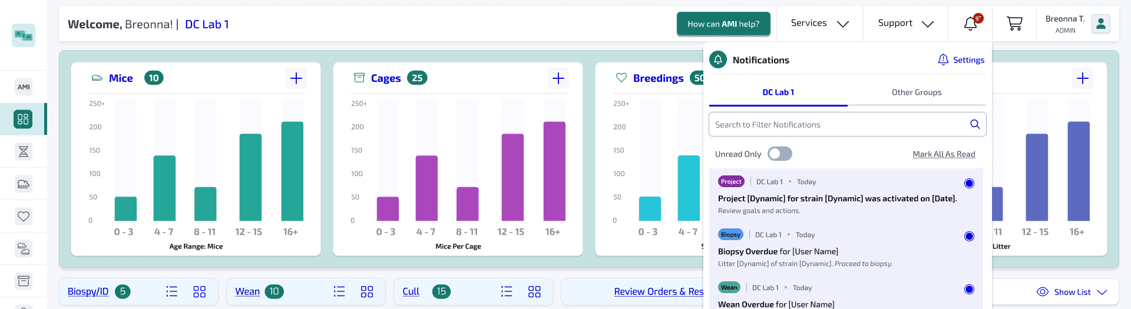Mark Biopsy Overdue notification as read
Viewport: 1131px width, 309px height.
coord(969,237)
